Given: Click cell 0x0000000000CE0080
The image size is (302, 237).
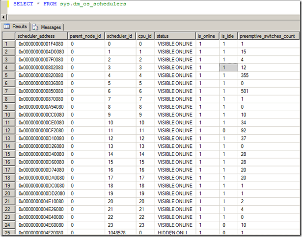Looking at the screenshot, I should (42, 123).
